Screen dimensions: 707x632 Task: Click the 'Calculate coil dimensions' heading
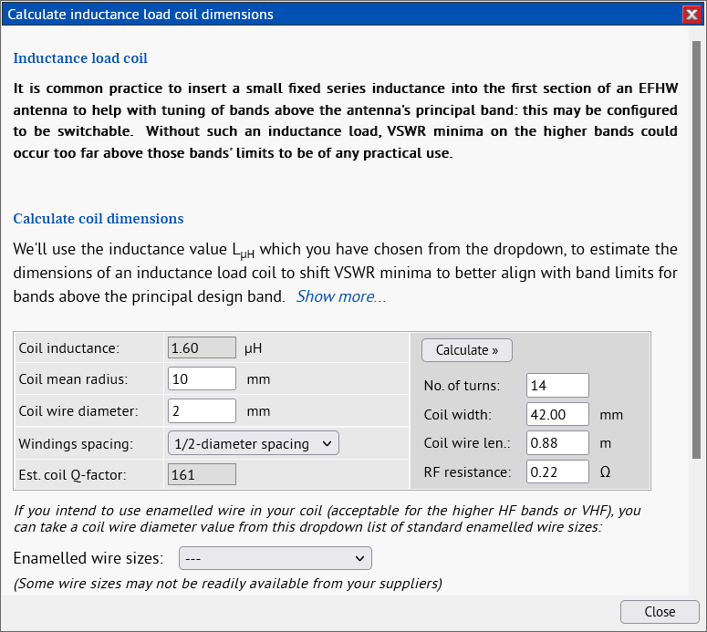tap(98, 219)
